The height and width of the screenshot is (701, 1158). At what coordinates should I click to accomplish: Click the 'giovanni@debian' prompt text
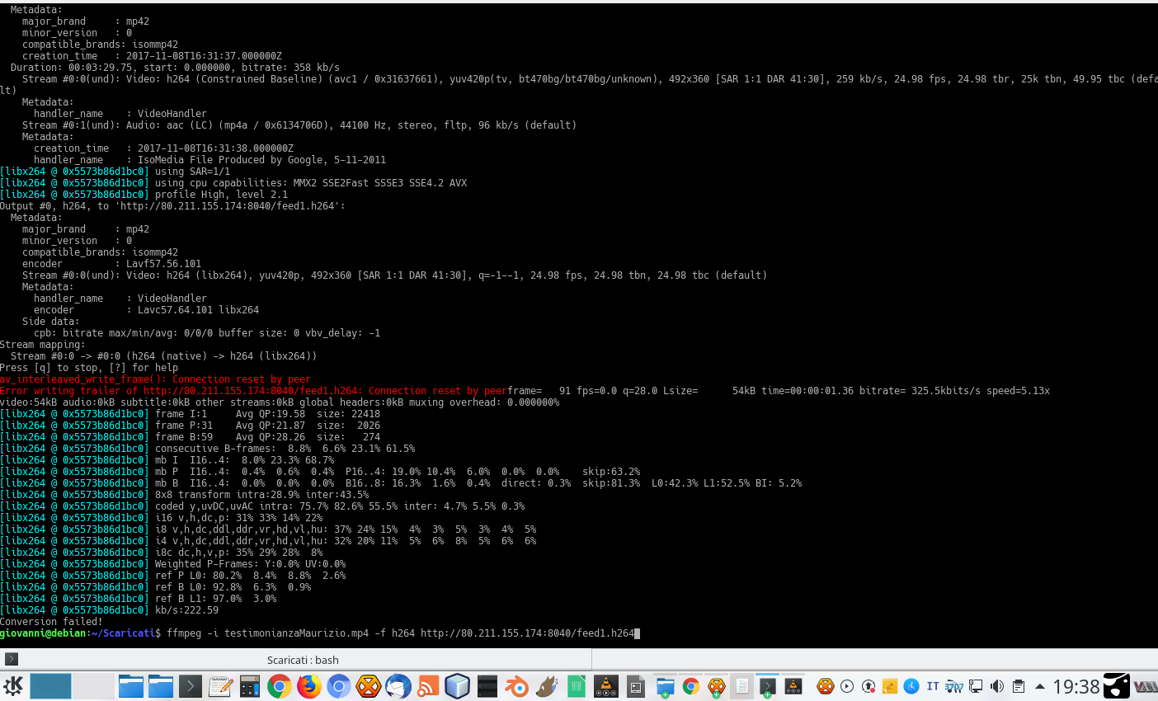pyautogui.click(x=43, y=633)
